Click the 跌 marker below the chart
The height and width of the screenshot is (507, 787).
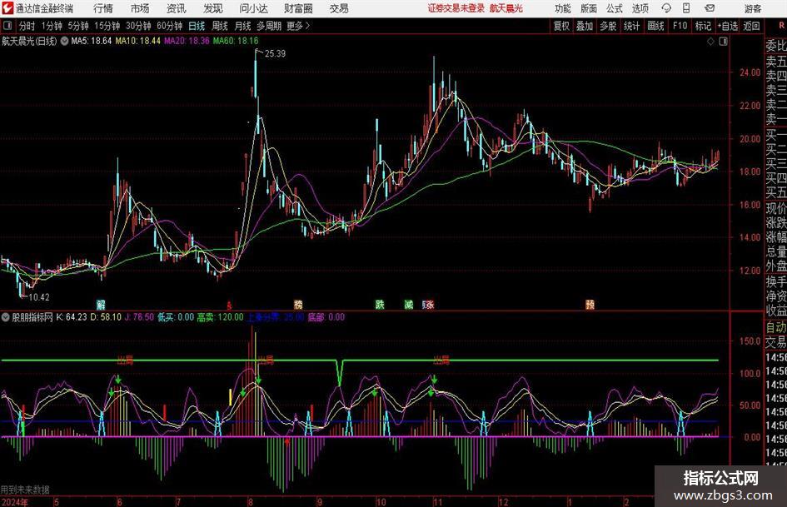380,304
